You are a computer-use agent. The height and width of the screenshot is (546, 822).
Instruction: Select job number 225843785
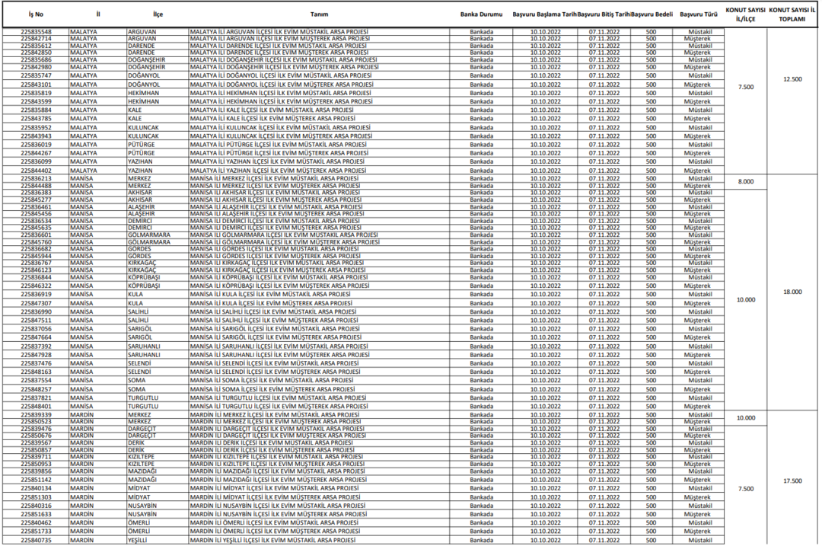37,119
